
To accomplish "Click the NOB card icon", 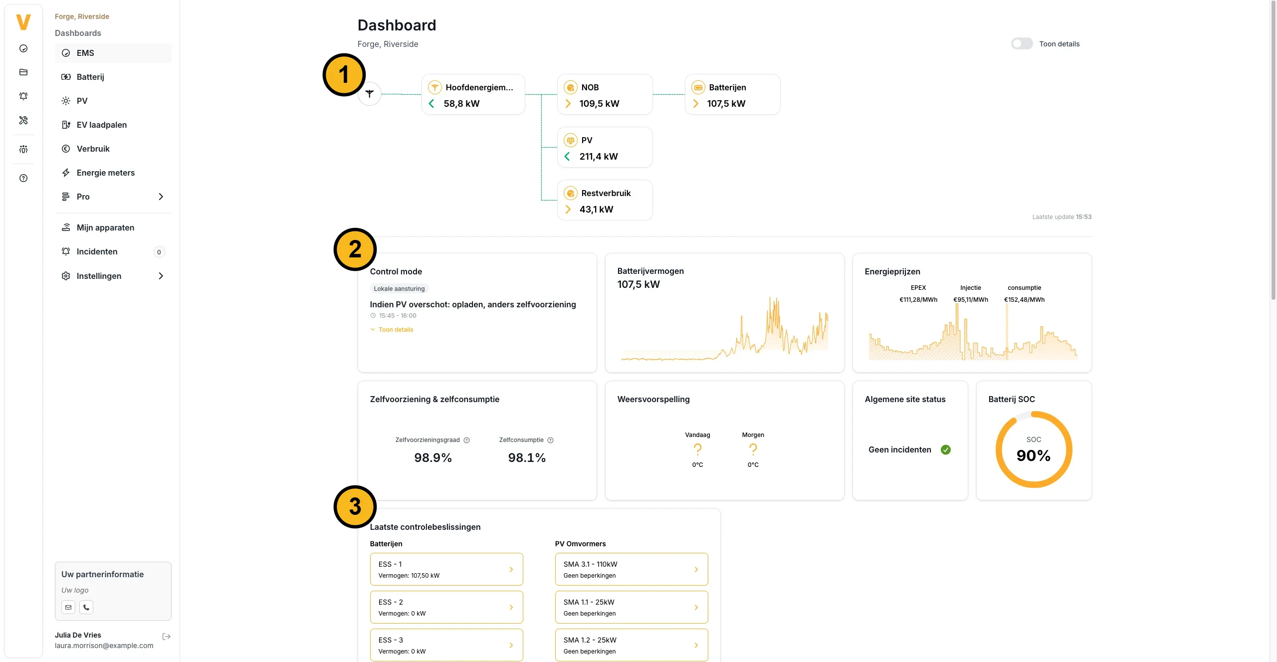I will point(571,87).
